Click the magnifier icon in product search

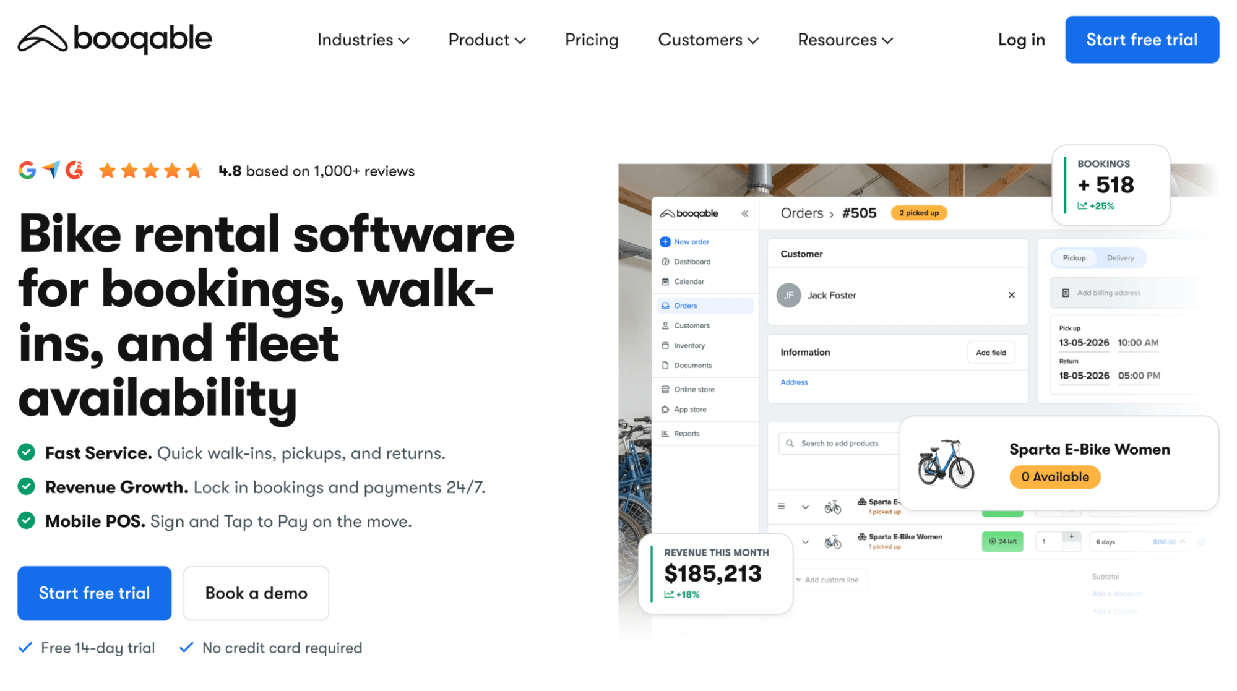[790, 443]
